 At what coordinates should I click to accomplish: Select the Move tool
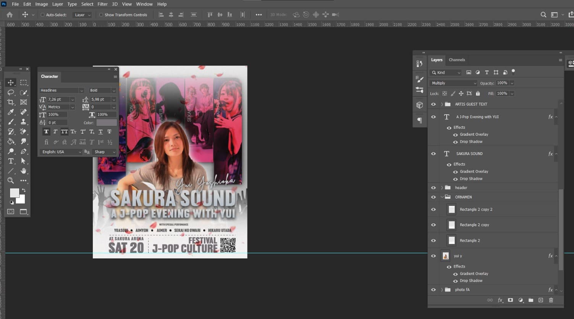(x=11, y=82)
